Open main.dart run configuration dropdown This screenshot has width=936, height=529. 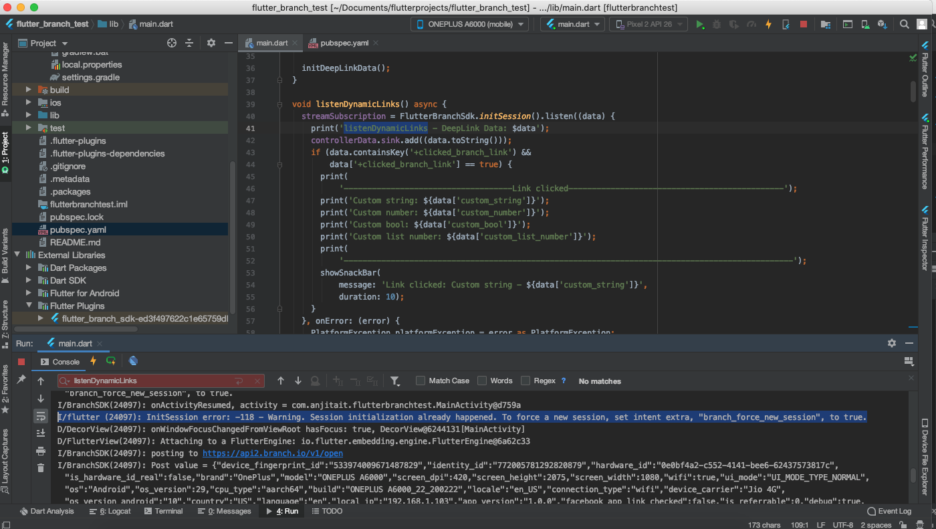click(573, 24)
